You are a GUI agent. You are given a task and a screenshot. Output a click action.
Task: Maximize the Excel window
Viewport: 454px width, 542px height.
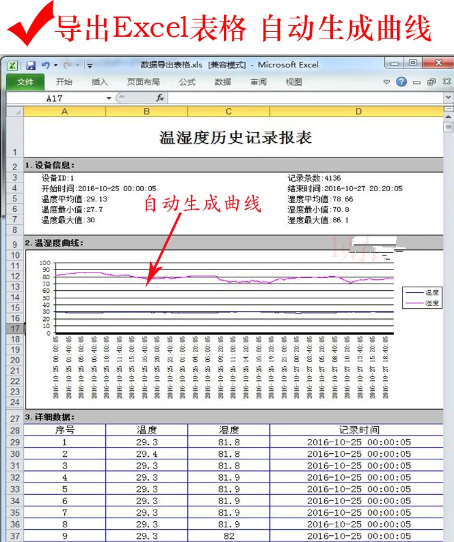[x=412, y=63]
